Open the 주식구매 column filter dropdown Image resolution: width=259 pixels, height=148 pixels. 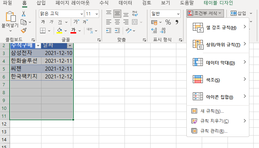38,46
